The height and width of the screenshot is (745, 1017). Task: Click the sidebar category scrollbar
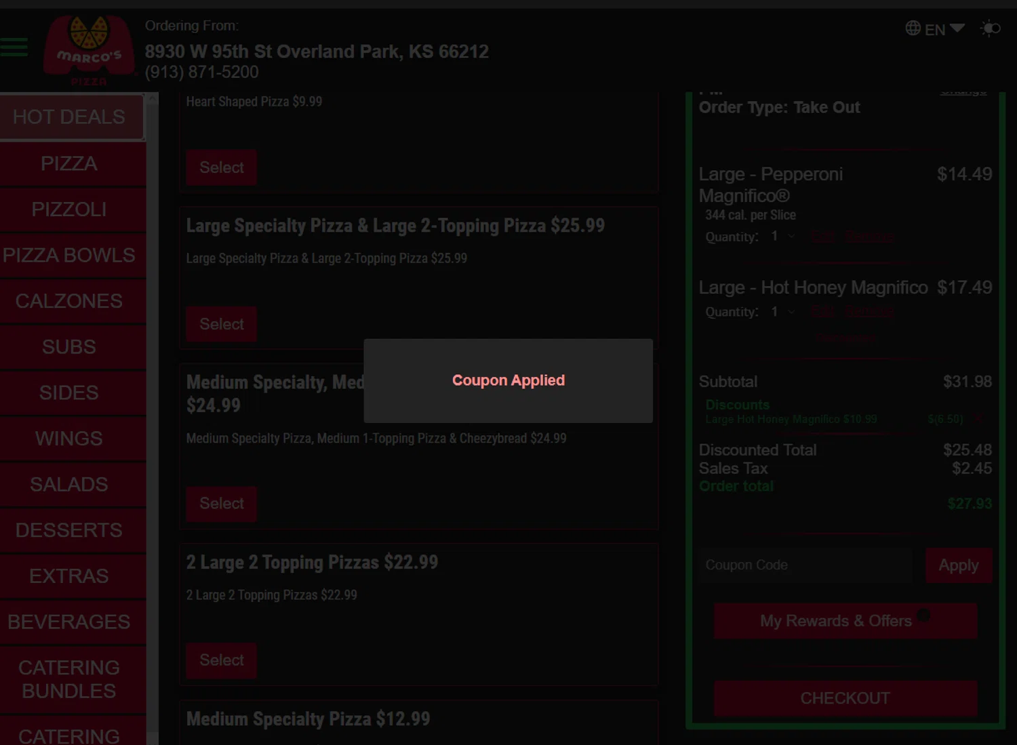[153, 418]
